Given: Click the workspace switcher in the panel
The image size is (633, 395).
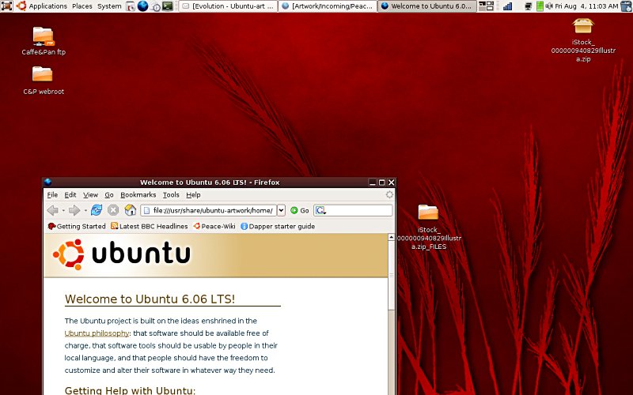Looking at the screenshot, I should point(487,6).
